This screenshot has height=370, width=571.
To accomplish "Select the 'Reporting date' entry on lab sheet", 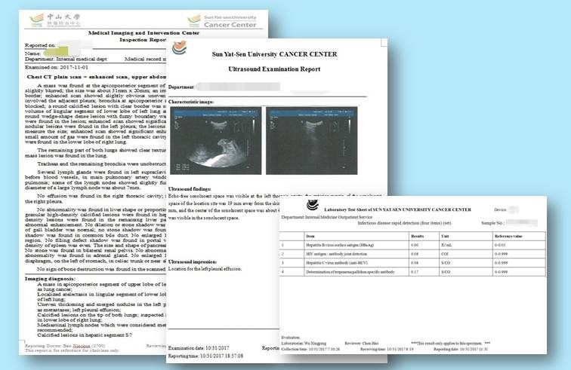I will point(461,349).
